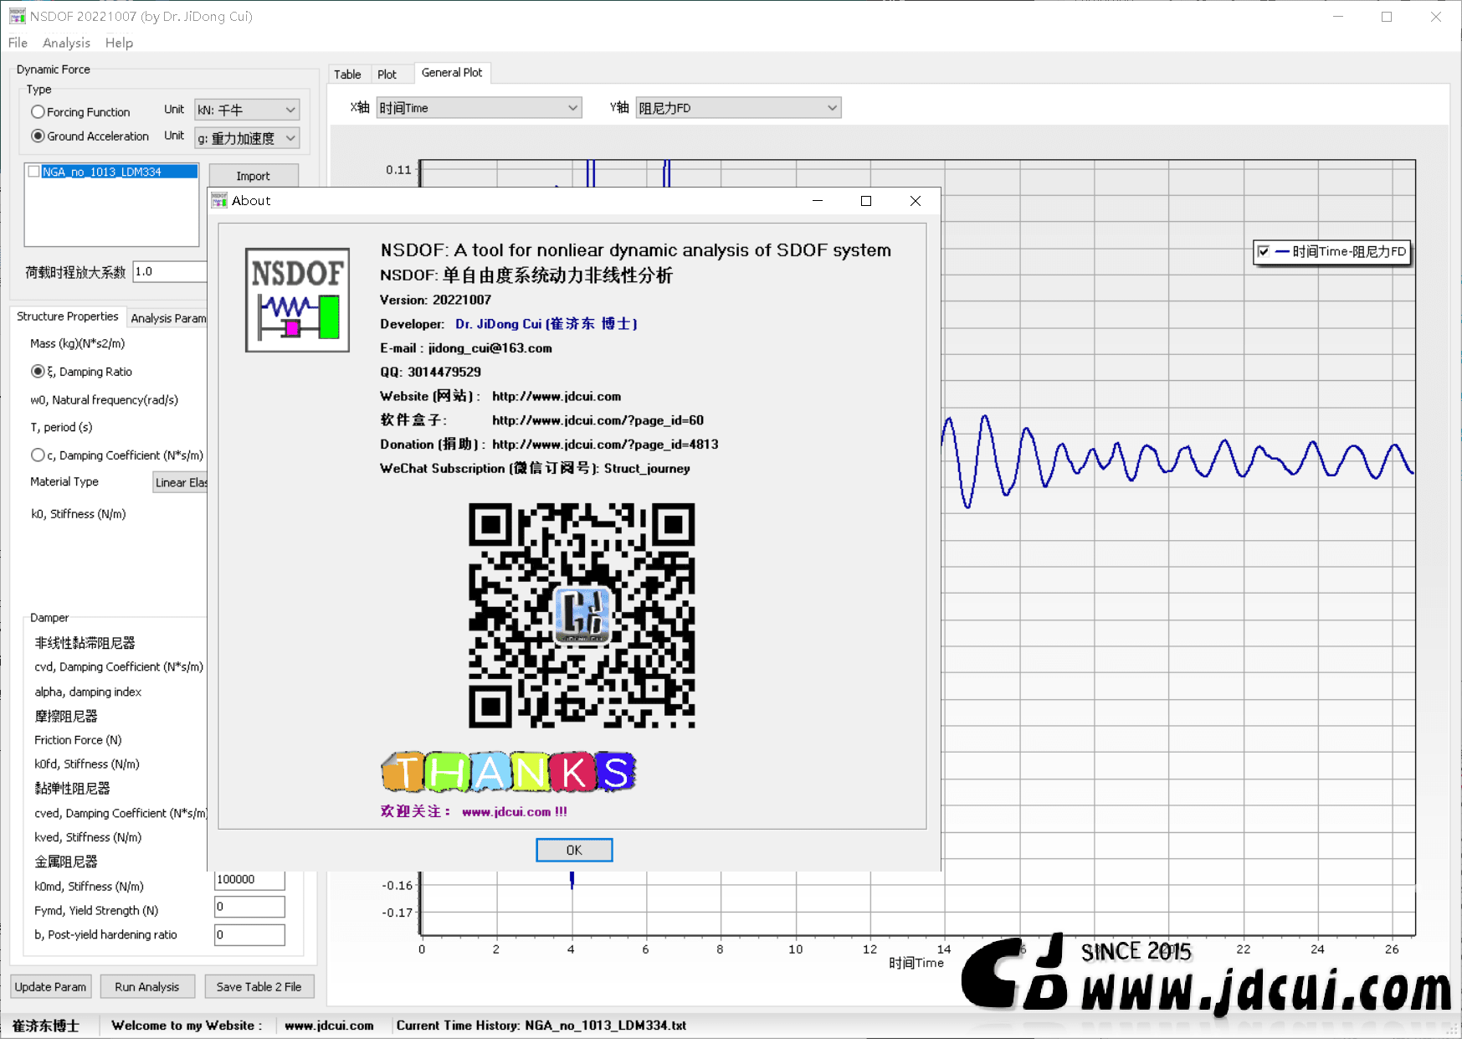Click the Import button
This screenshot has height=1039, width=1462.
click(253, 176)
